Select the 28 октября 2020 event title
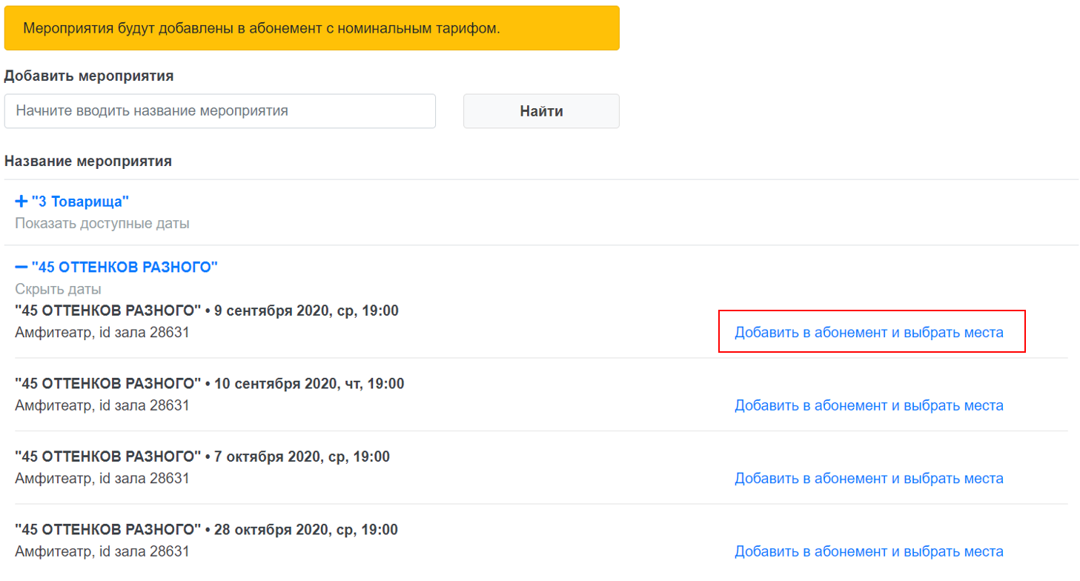 coord(206,530)
